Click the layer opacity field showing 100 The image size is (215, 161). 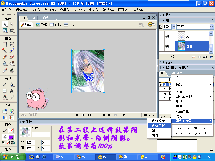(x=167, y=27)
